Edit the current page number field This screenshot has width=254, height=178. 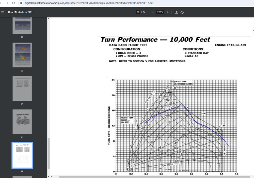tap(138, 12)
